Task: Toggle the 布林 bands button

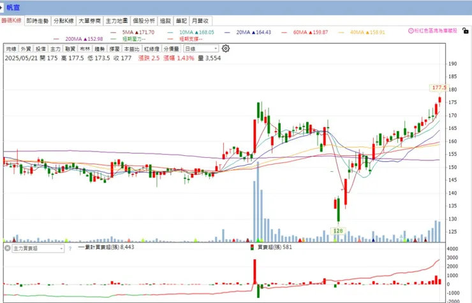Action: (85, 48)
